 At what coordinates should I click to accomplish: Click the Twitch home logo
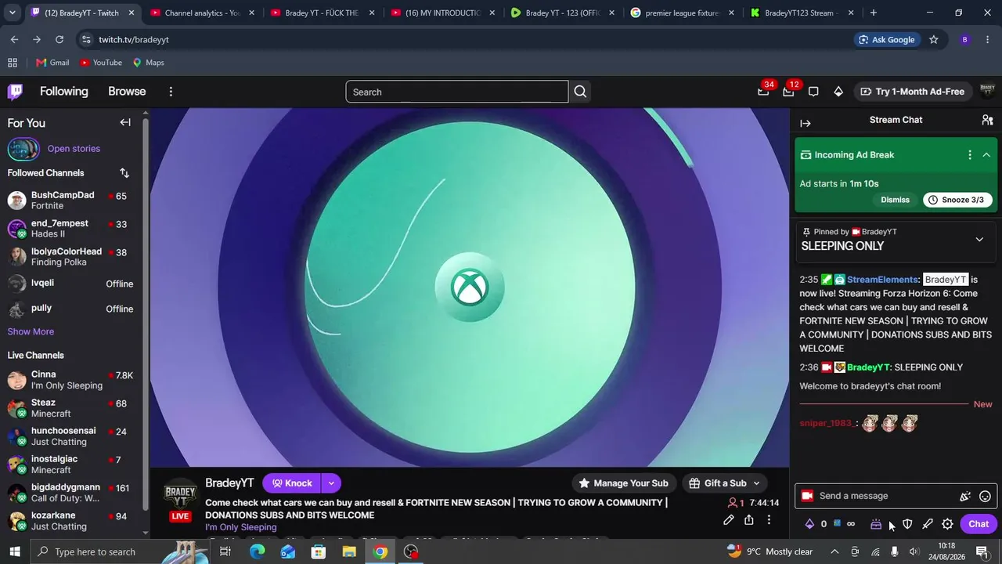point(15,92)
